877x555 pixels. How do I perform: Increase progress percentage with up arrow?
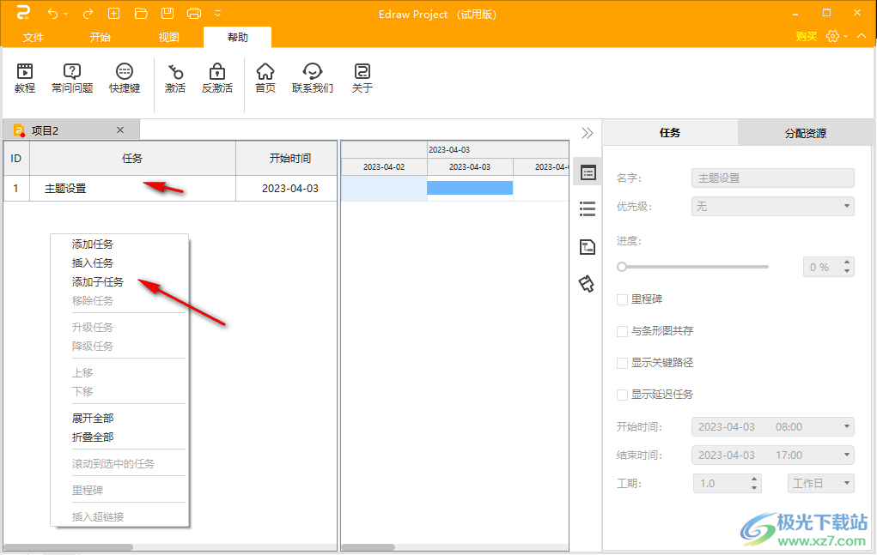click(x=847, y=262)
